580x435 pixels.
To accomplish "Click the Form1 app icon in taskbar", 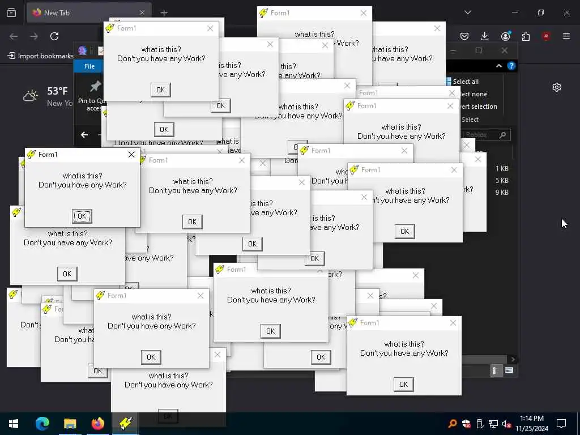I will point(125,423).
